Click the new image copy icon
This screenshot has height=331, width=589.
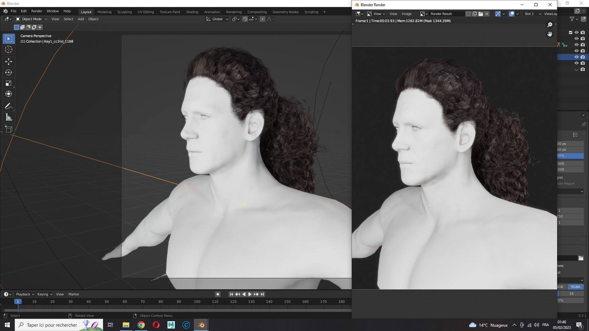click(474, 14)
